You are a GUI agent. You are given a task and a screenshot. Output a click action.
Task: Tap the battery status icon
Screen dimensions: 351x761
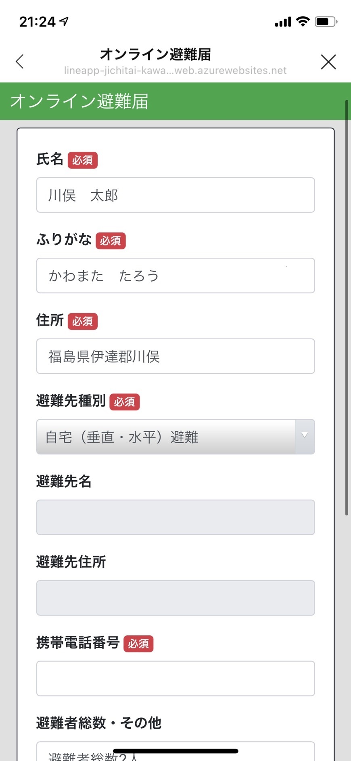[x=326, y=21]
